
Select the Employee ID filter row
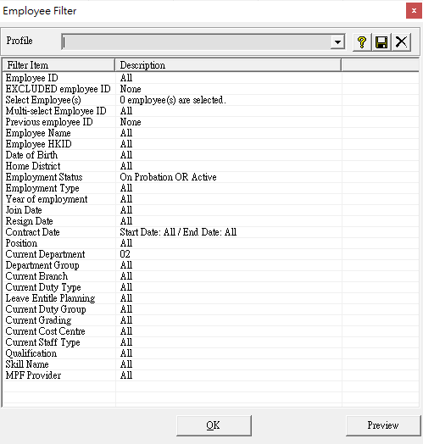pos(211,78)
